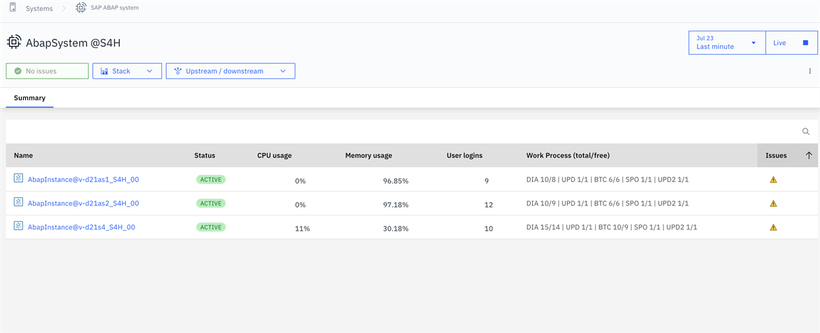Viewport: 820px width, 333px height.
Task: Click instance icon for v-d21s4_S4H_00
Action: 18,227
